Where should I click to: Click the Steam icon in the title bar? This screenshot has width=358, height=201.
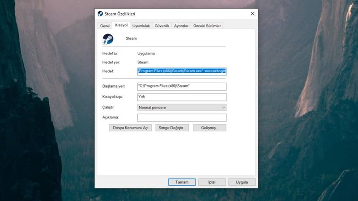click(x=100, y=14)
